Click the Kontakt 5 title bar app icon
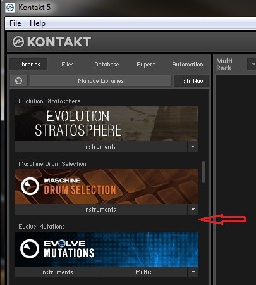Viewport: 256px width, 285px height. 10,8
